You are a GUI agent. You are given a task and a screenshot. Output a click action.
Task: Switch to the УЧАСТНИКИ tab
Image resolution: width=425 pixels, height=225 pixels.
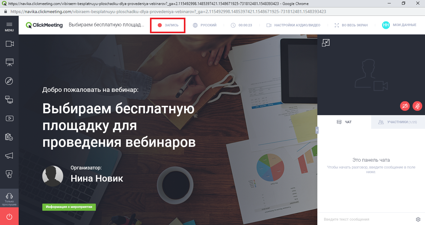click(397, 122)
